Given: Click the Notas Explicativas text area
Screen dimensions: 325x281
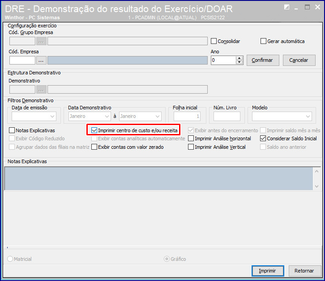Looking at the screenshot, I should point(158,178).
